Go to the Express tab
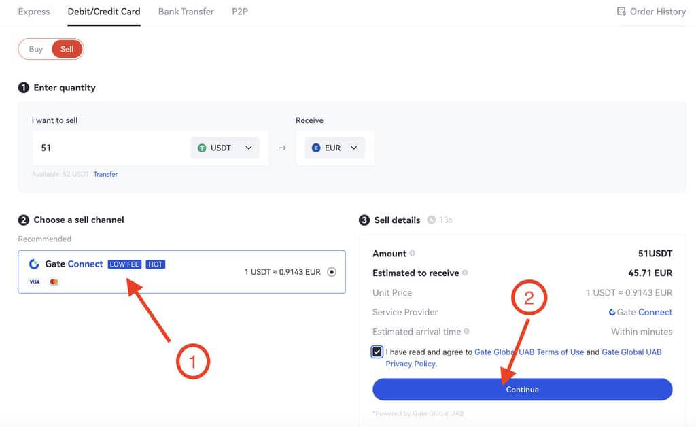Viewport: 696px width, 427px height. point(34,12)
